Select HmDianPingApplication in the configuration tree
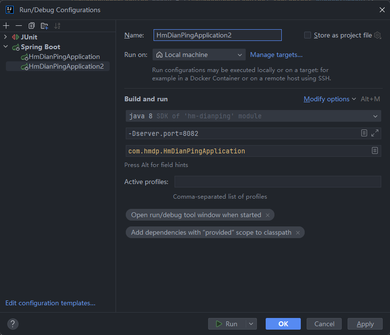Screen dimensions: 390x335 pyautogui.click(x=64, y=56)
